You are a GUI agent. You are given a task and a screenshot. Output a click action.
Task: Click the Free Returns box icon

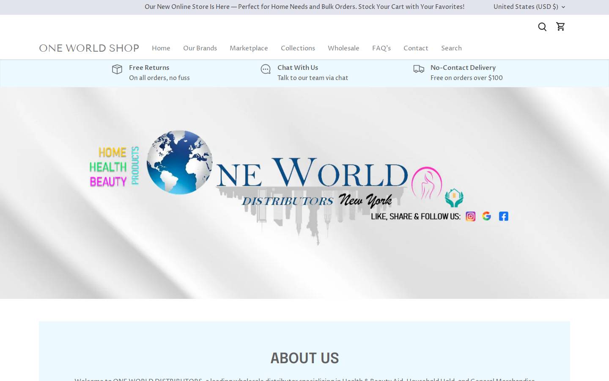click(x=117, y=69)
